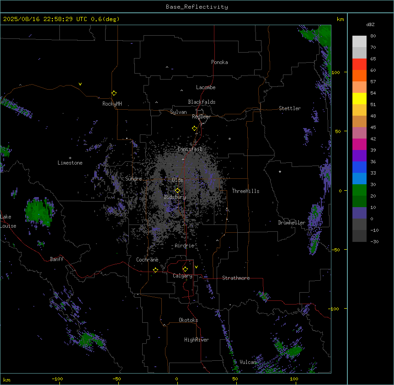This screenshot has height=385, width=394.
Task: Click the RedDeer city label
Action: click(x=201, y=116)
